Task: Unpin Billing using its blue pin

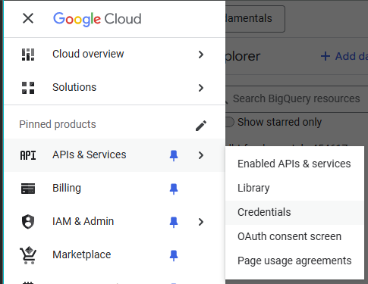Action: [174, 189]
